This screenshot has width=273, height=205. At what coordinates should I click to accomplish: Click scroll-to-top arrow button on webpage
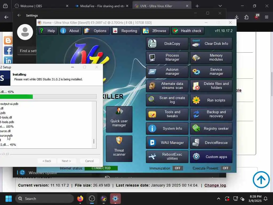[261, 180]
